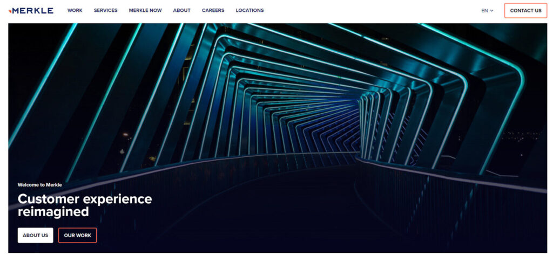
Task: Click the MERKLE wordmark in header
Action: [x=33, y=10]
